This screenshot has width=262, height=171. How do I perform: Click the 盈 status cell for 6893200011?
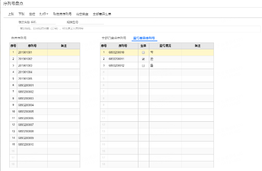click(165, 59)
